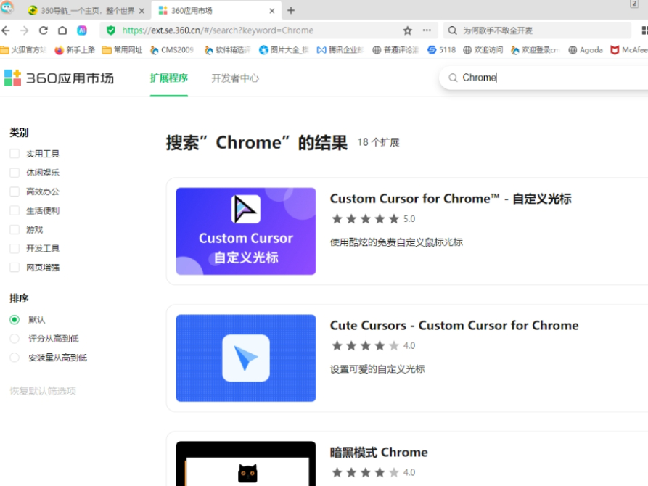Click Custom Cursor 自定义光标 thumbnail
The height and width of the screenshot is (486, 648).
point(246,231)
